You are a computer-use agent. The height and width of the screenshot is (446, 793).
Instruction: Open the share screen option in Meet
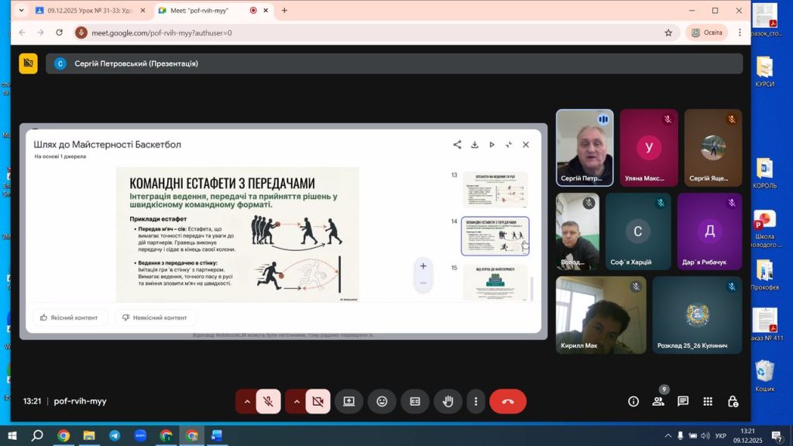click(348, 401)
